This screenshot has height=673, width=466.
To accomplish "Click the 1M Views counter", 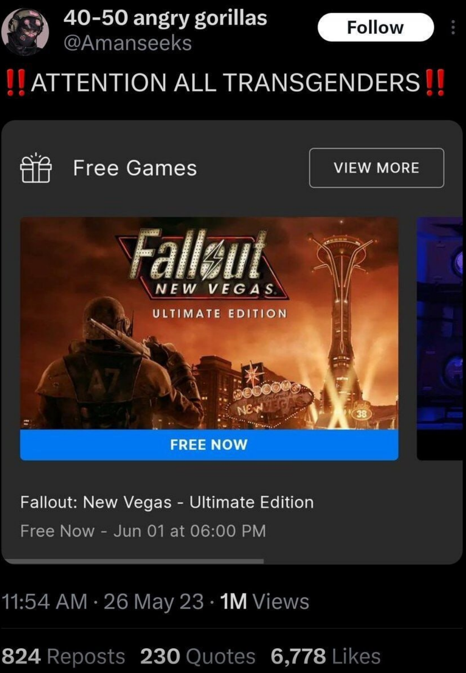I will pos(264,601).
